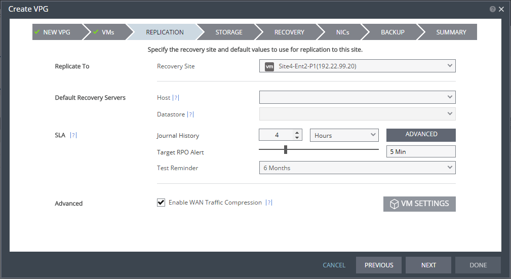Image resolution: width=511 pixels, height=279 pixels.
Task: Click the 5 Min RPO value field
Action: tap(421, 151)
